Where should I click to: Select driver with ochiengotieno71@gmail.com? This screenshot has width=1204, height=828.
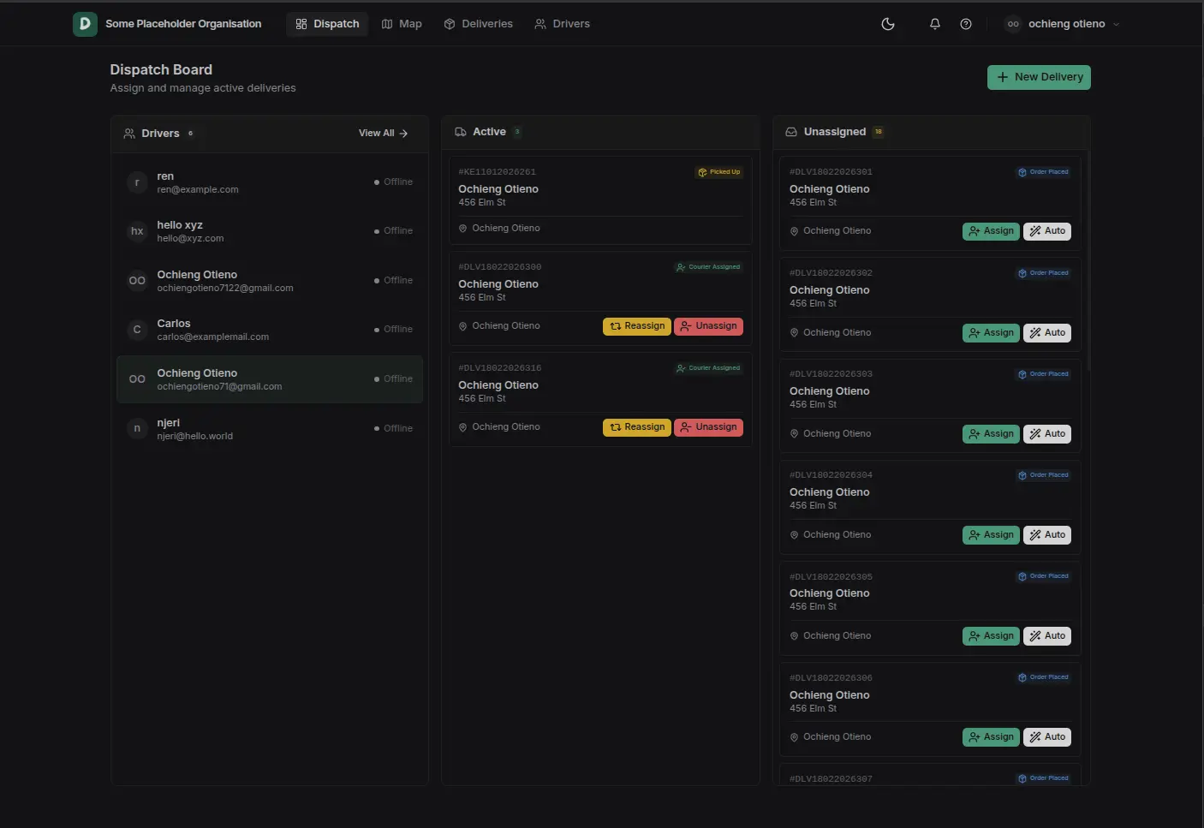(270, 379)
